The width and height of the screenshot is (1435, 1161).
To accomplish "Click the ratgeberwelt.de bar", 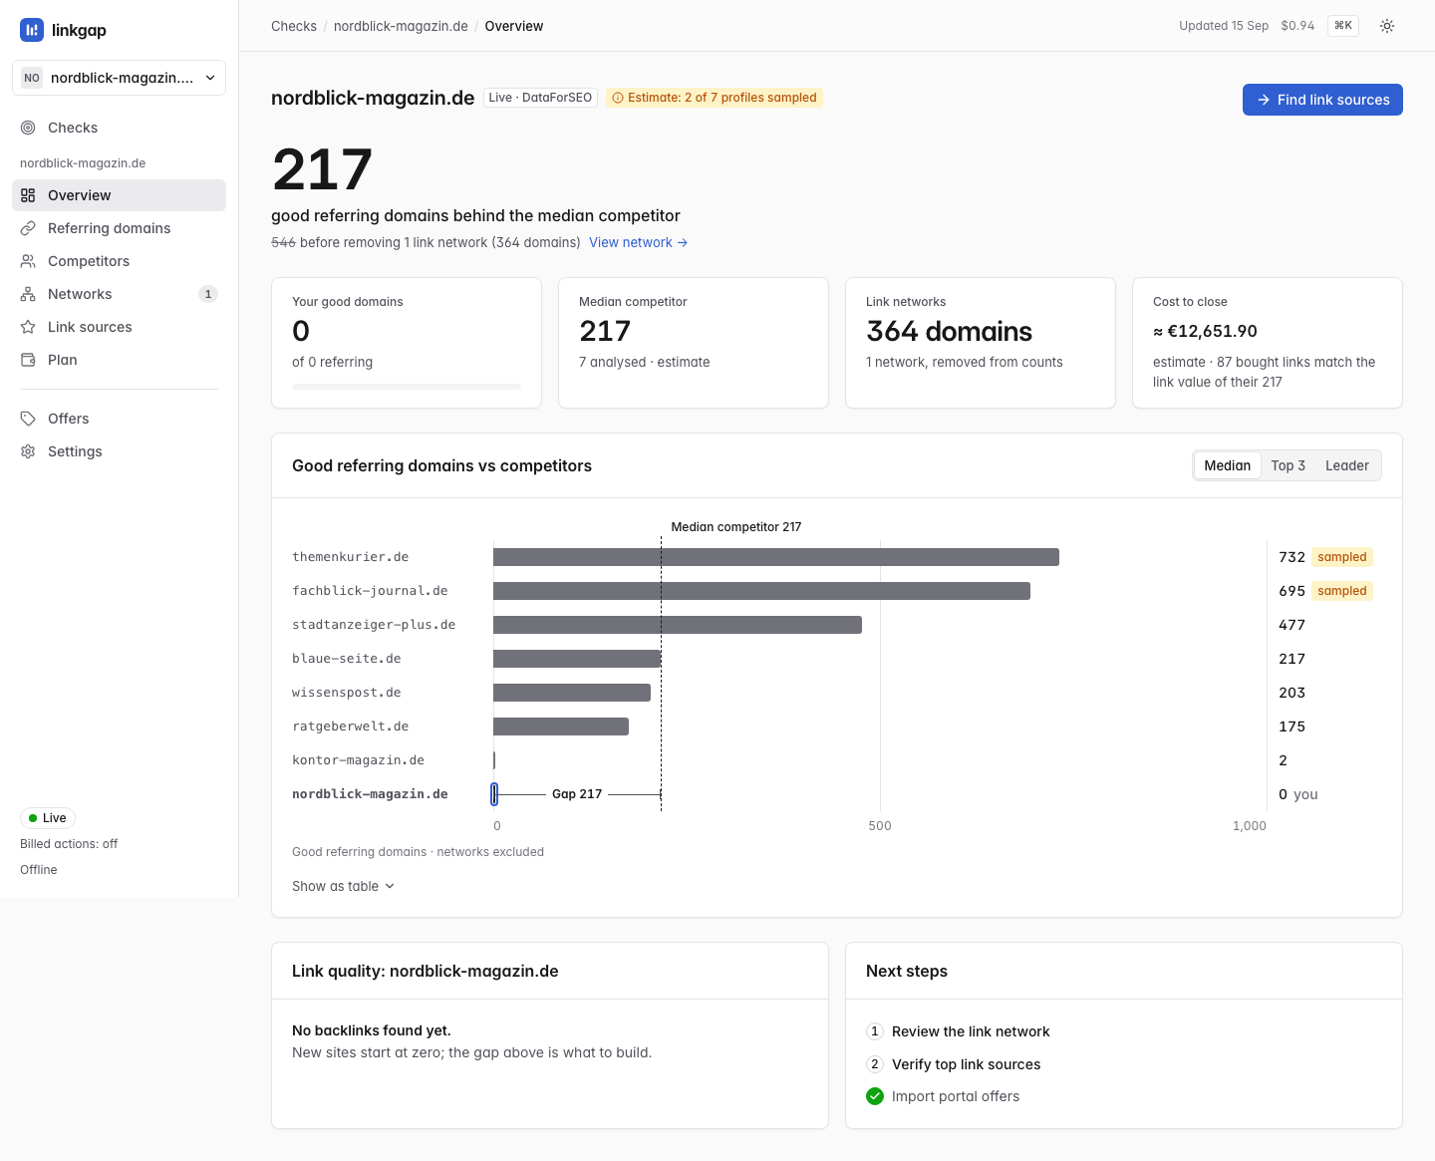I will pyautogui.click(x=561, y=726).
